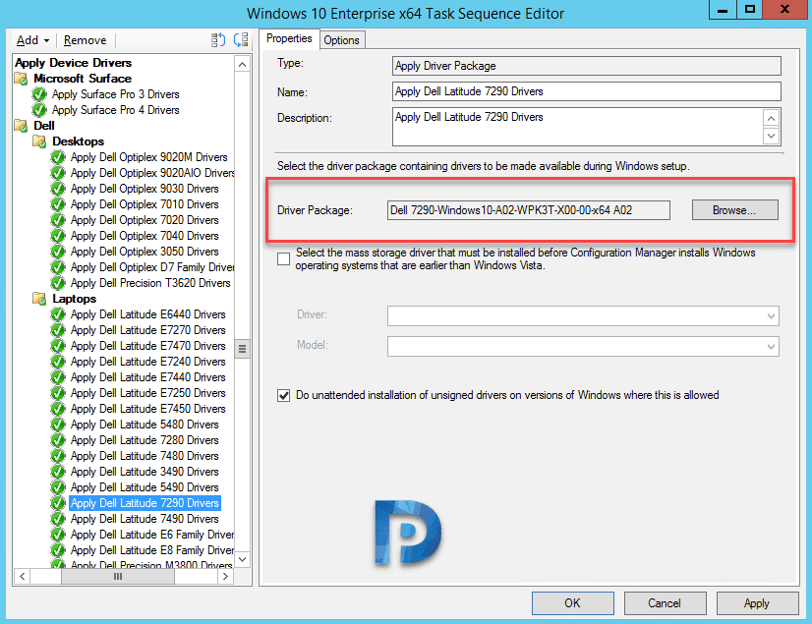
Task: Select the Properties tab
Action: [289, 39]
